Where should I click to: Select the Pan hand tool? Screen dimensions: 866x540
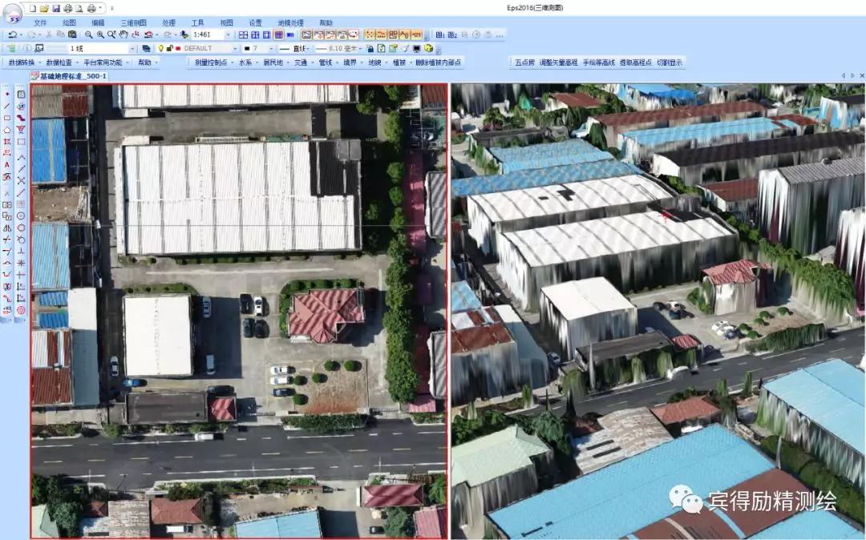point(123,35)
